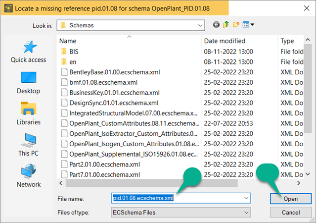This screenshot has width=316, height=223.
Task: Select This PC in the sidebar
Action: click(x=28, y=145)
